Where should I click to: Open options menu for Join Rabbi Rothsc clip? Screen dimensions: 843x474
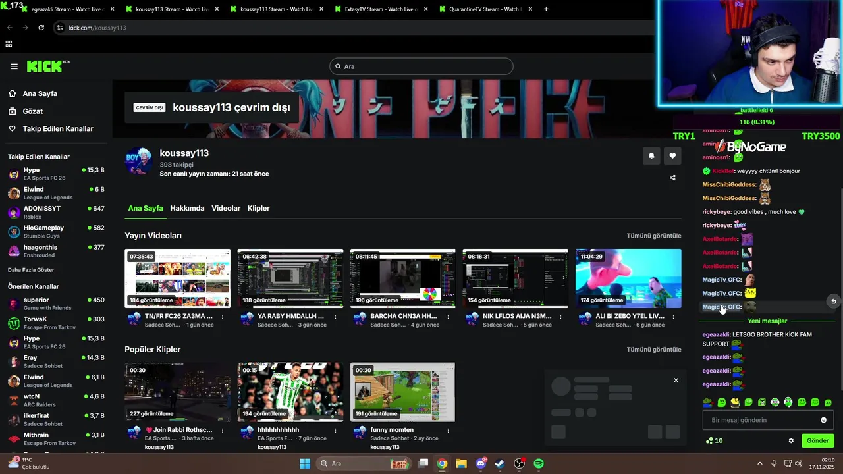(223, 431)
